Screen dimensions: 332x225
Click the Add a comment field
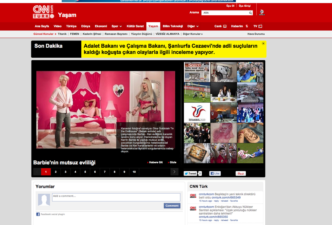[116, 197]
